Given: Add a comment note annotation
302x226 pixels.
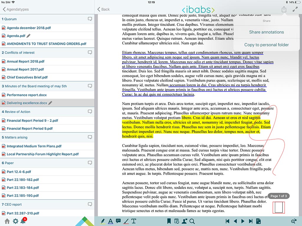Looking at the screenshot, I should [x=118, y=221].
